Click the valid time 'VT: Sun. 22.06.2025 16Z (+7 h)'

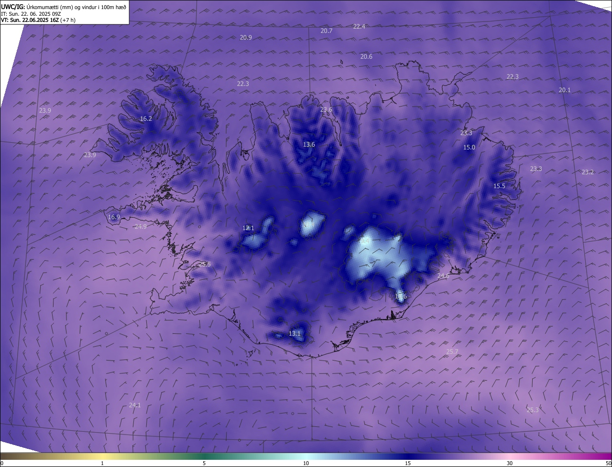coord(38,20)
